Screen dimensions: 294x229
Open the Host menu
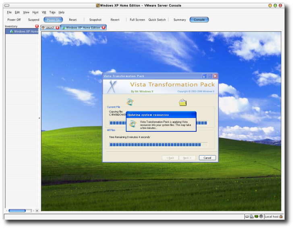click(x=35, y=12)
